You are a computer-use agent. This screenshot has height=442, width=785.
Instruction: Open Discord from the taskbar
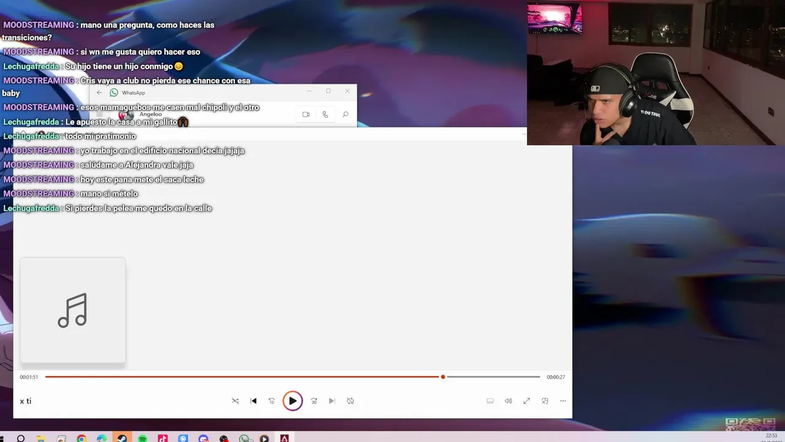click(x=204, y=438)
